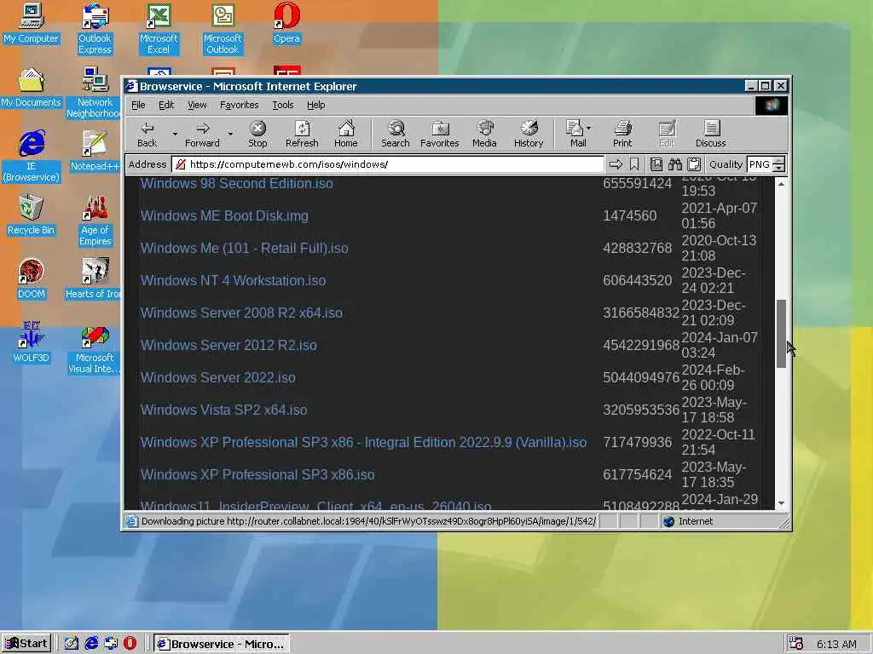Click the Opera quick launch icon in the taskbar
Viewport: 873px width, 654px height.
coord(130,644)
